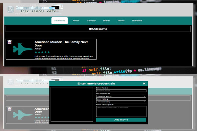The width and height of the screenshot is (197, 131).
Task: Switch to the Comedy tab
Action: (x=91, y=21)
